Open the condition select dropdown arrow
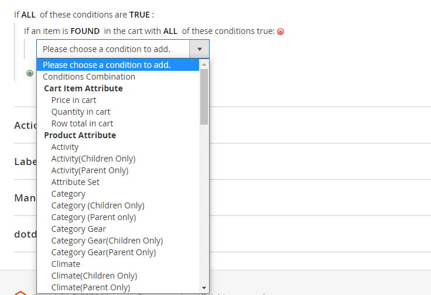This screenshot has height=295, width=431. (x=199, y=49)
